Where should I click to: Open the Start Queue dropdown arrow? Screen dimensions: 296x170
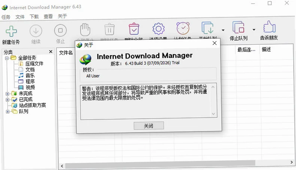tap(223, 30)
